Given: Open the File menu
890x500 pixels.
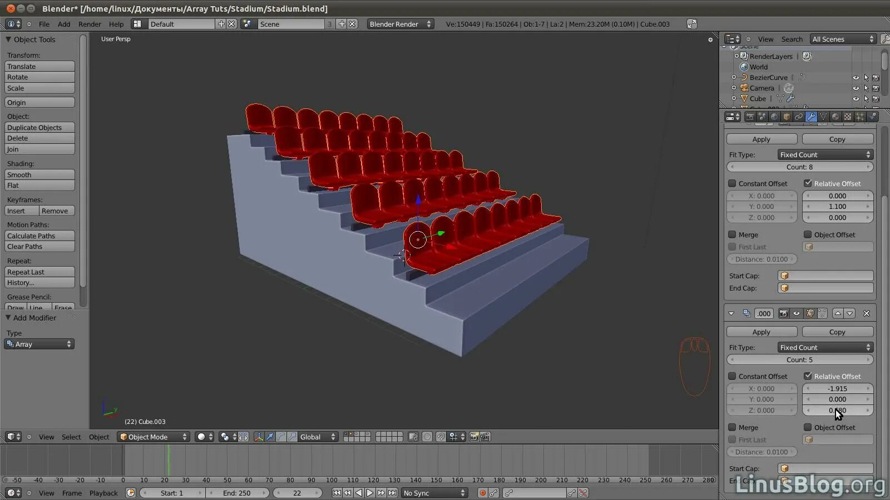Looking at the screenshot, I should click(x=44, y=24).
